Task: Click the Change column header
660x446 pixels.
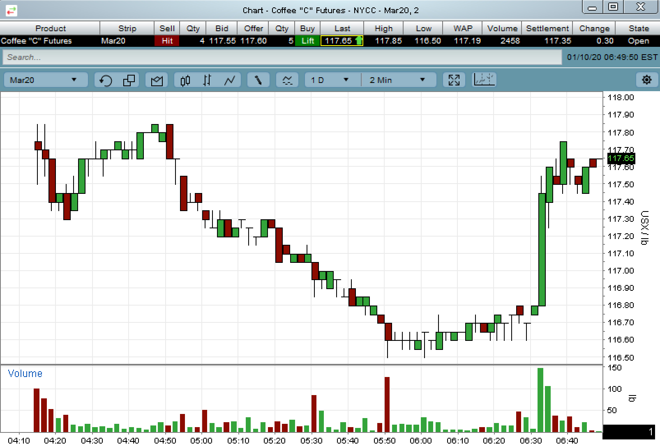Action: click(x=594, y=28)
